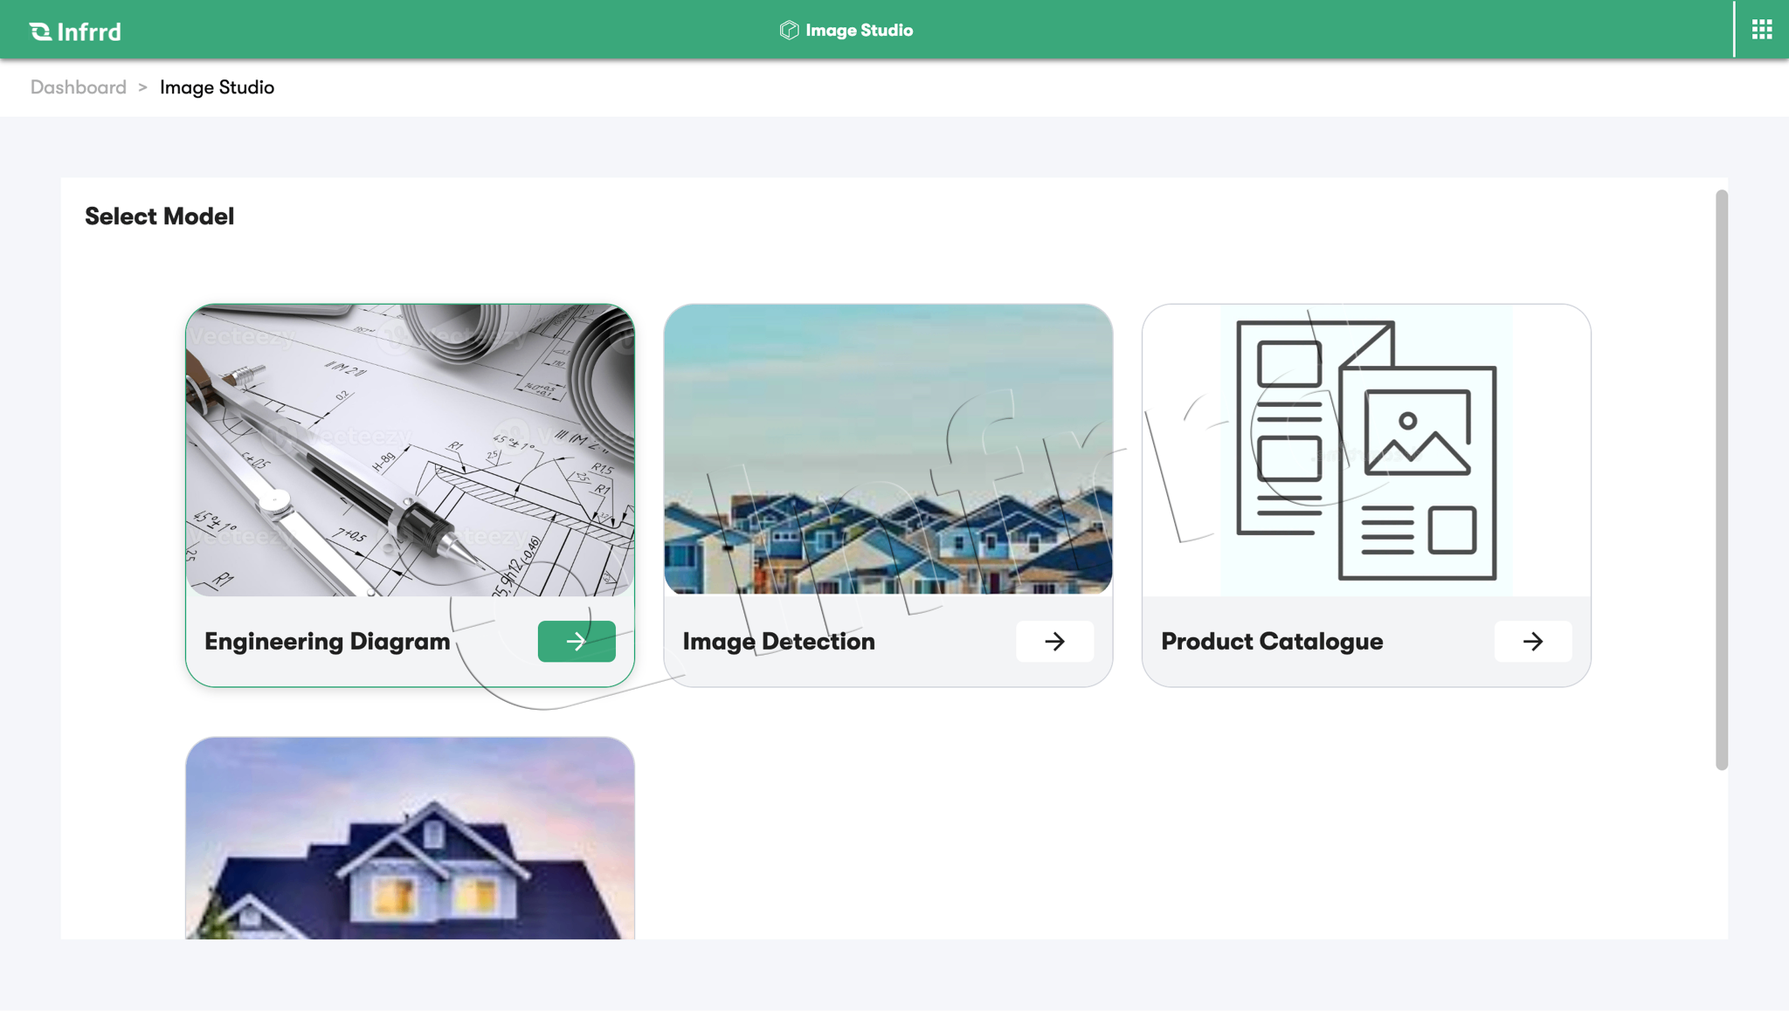
Task: Go to Dashboard breadcrumb link
Action: (x=79, y=87)
